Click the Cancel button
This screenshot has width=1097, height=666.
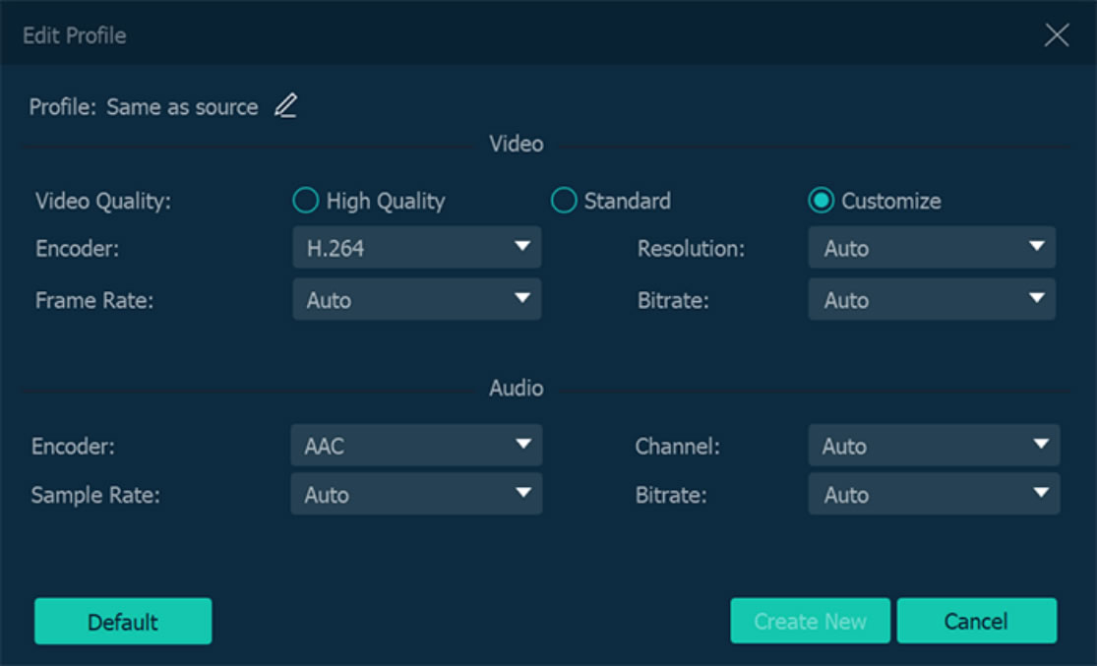(977, 621)
